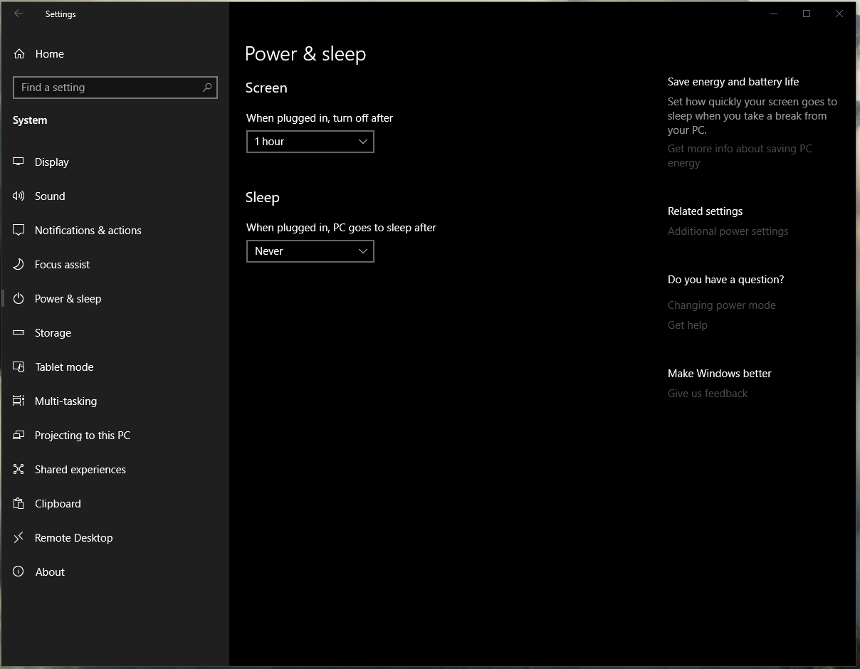Open the PC goes to sleep after dropdown
The image size is (860, 669).
point(310,251)
